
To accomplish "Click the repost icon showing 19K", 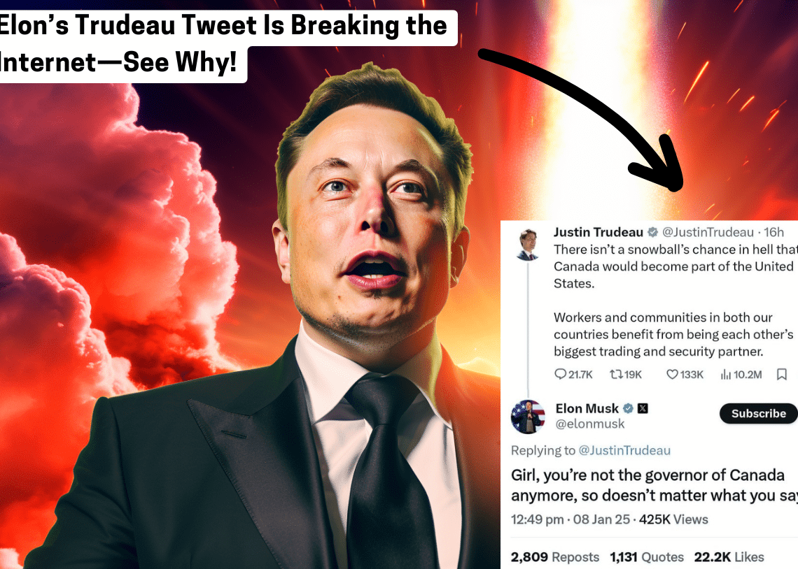I will pyautogui.click(x=616, y=375).
